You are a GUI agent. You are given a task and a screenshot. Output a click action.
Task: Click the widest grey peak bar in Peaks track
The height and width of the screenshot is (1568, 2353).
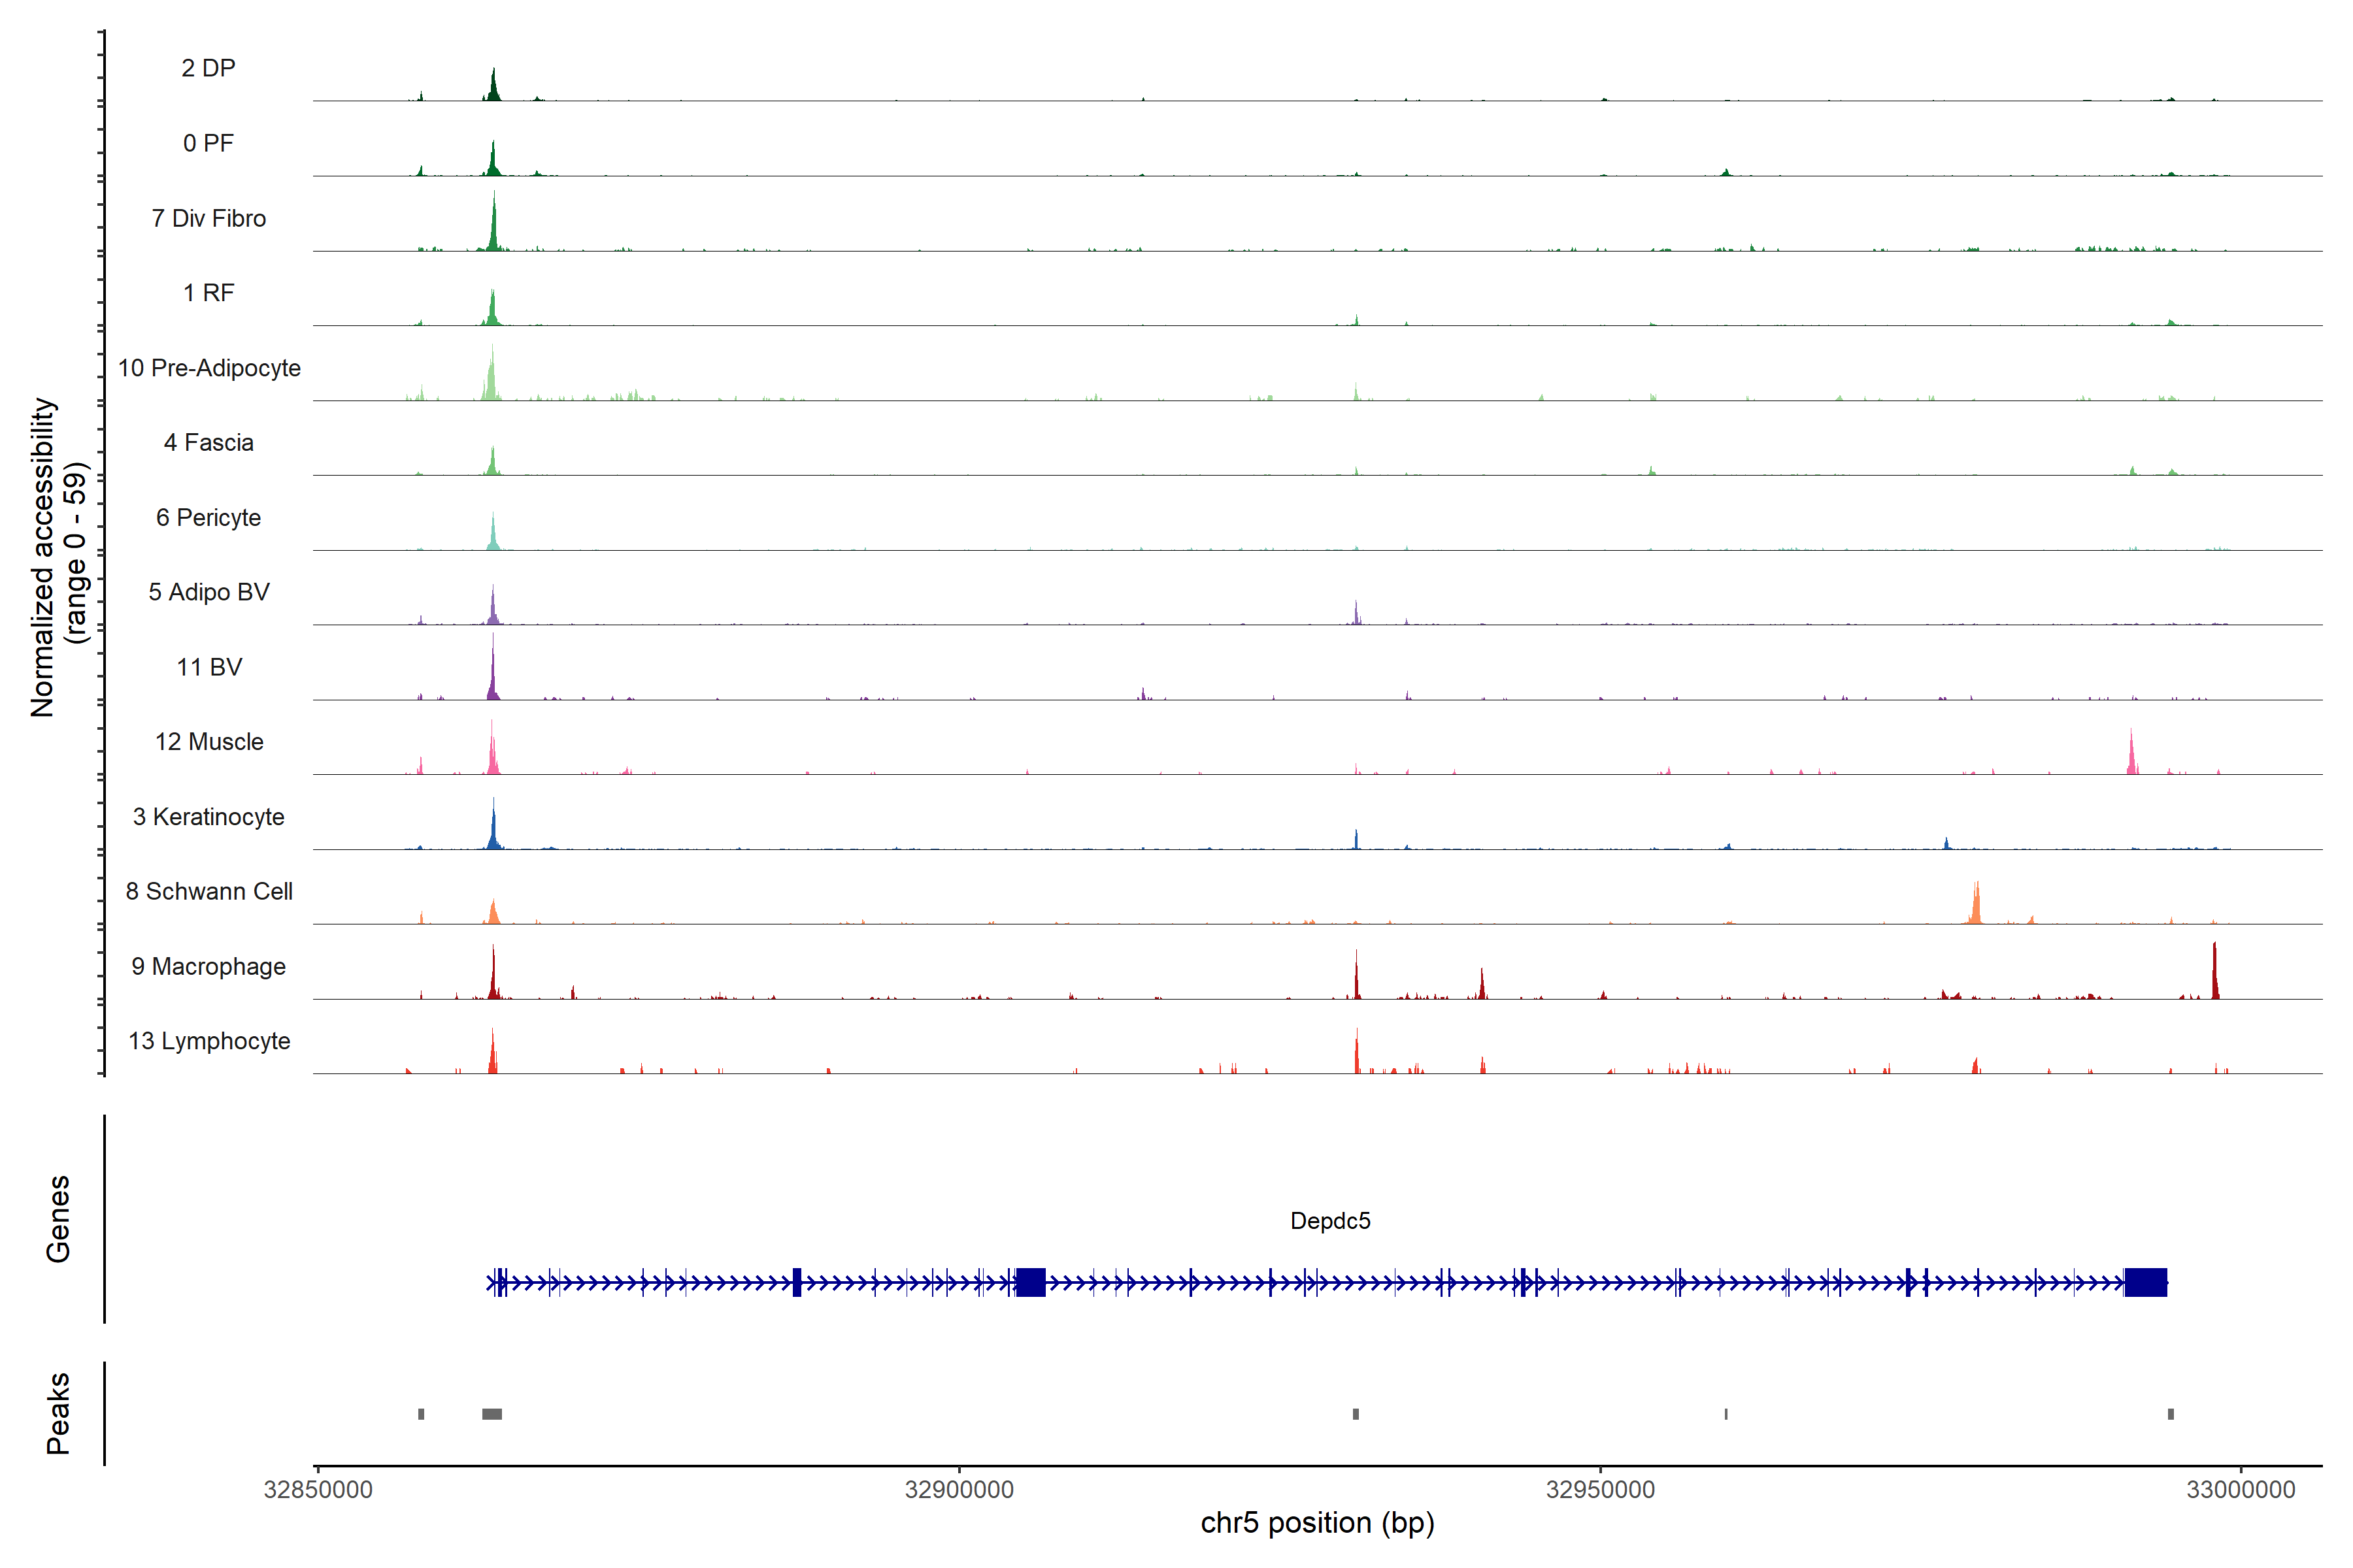[x=492, y=1414]
